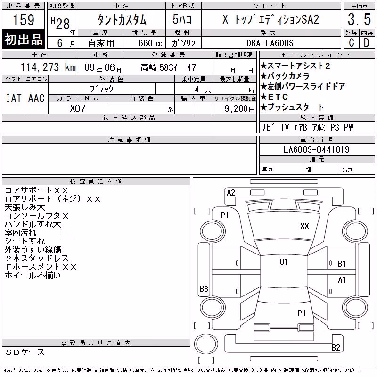This screenshot has height=377, width=377.
Task: Select registration number 高崎 583イ 47
Action: (168, 67)
